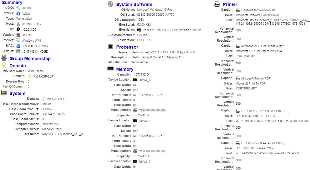This screenshot has height=170, width=310.
Task: Click processor name Intel Core2 Duo E6550
Action: 163,52
